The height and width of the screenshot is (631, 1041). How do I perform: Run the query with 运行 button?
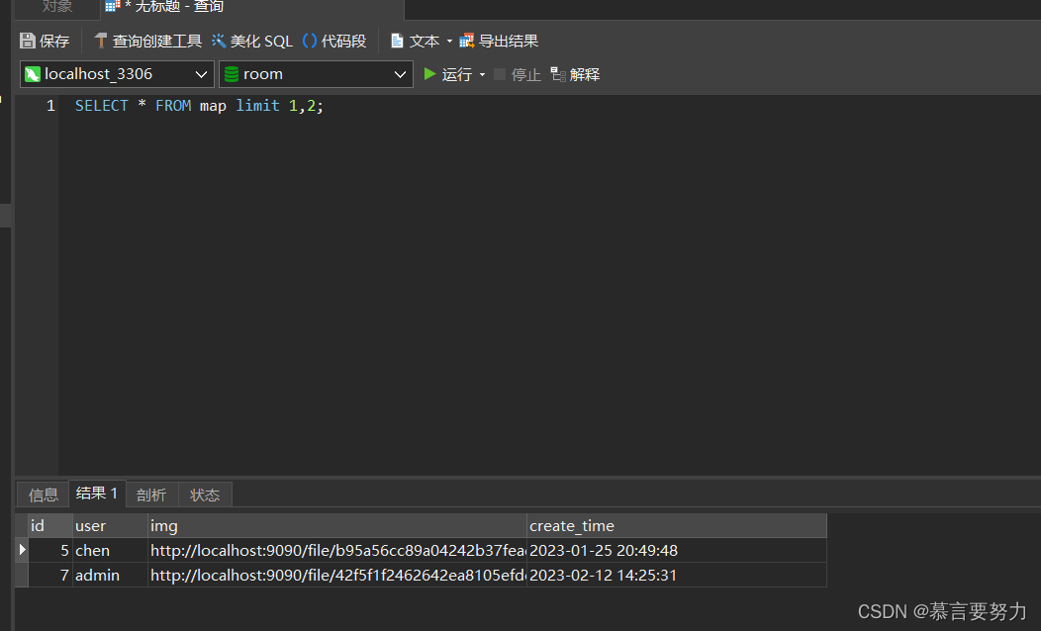click(448, 74)
